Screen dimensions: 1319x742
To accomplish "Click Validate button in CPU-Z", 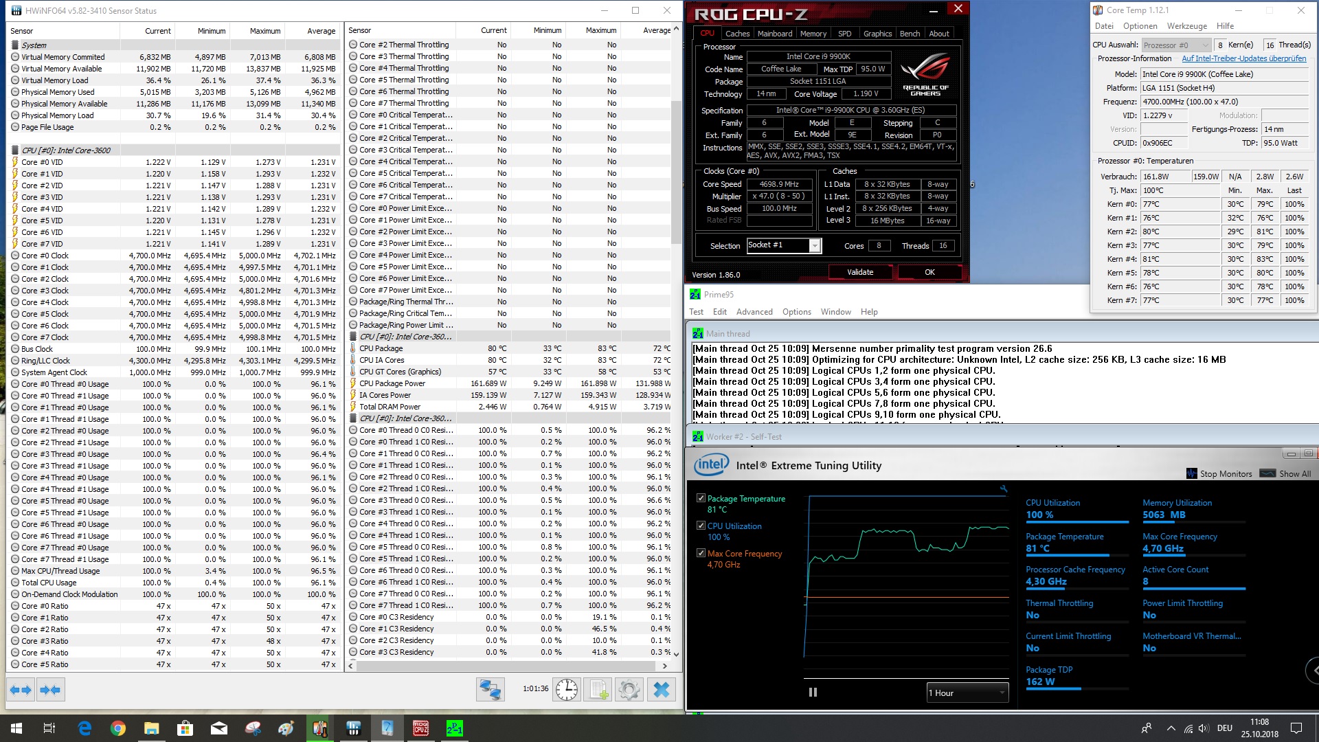I will 860,272.
